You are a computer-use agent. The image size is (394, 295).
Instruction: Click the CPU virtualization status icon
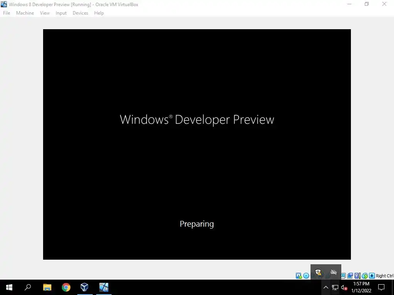coord(357,276)
